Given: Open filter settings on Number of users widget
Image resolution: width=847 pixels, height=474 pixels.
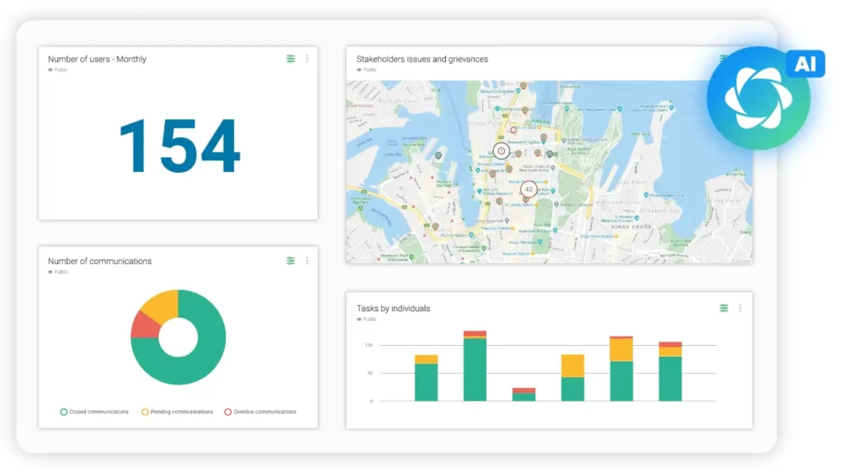Looking at the screenshot, I should coord(290,59).
